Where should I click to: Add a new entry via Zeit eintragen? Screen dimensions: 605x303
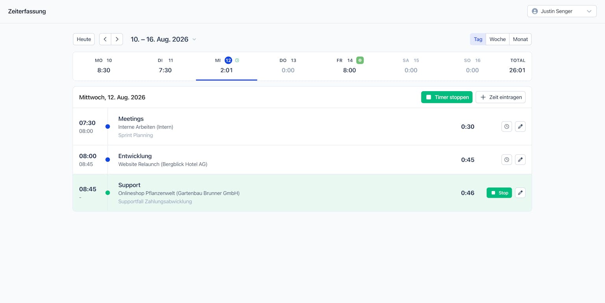[501, 97]
